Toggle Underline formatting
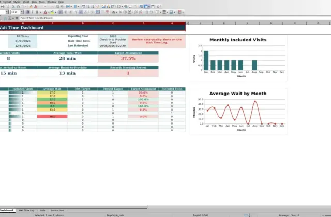 coord(37,12)
